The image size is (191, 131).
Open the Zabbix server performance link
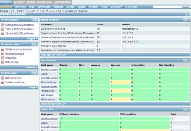[19, 49]
